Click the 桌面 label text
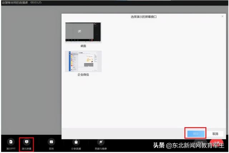This screenshot has width=229, height=153. tap(83, 46)
